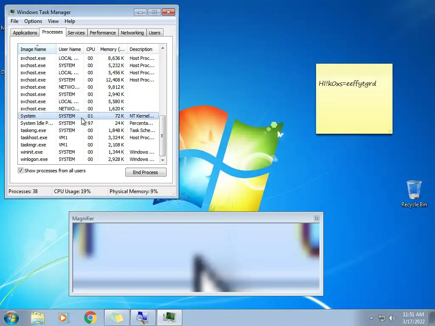The image size is (435, 326).
Task: Open the File menu in Task Manager
Action: click(x=14, y=21)
